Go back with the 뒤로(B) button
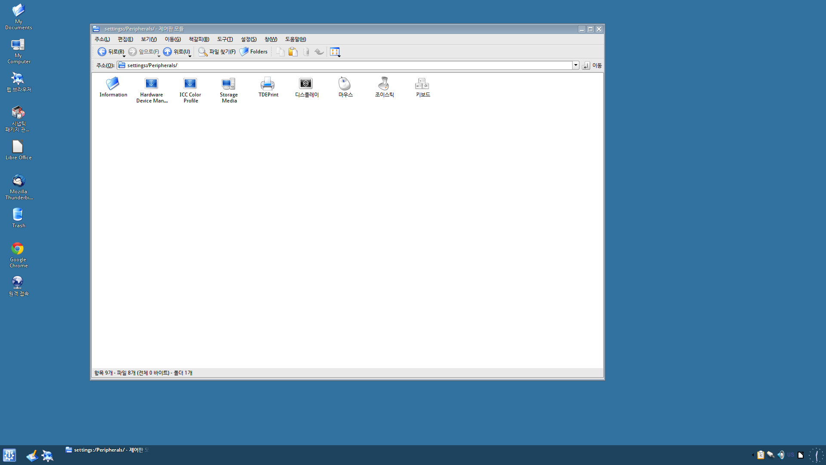The image size is (826, 465). (110, 52)
